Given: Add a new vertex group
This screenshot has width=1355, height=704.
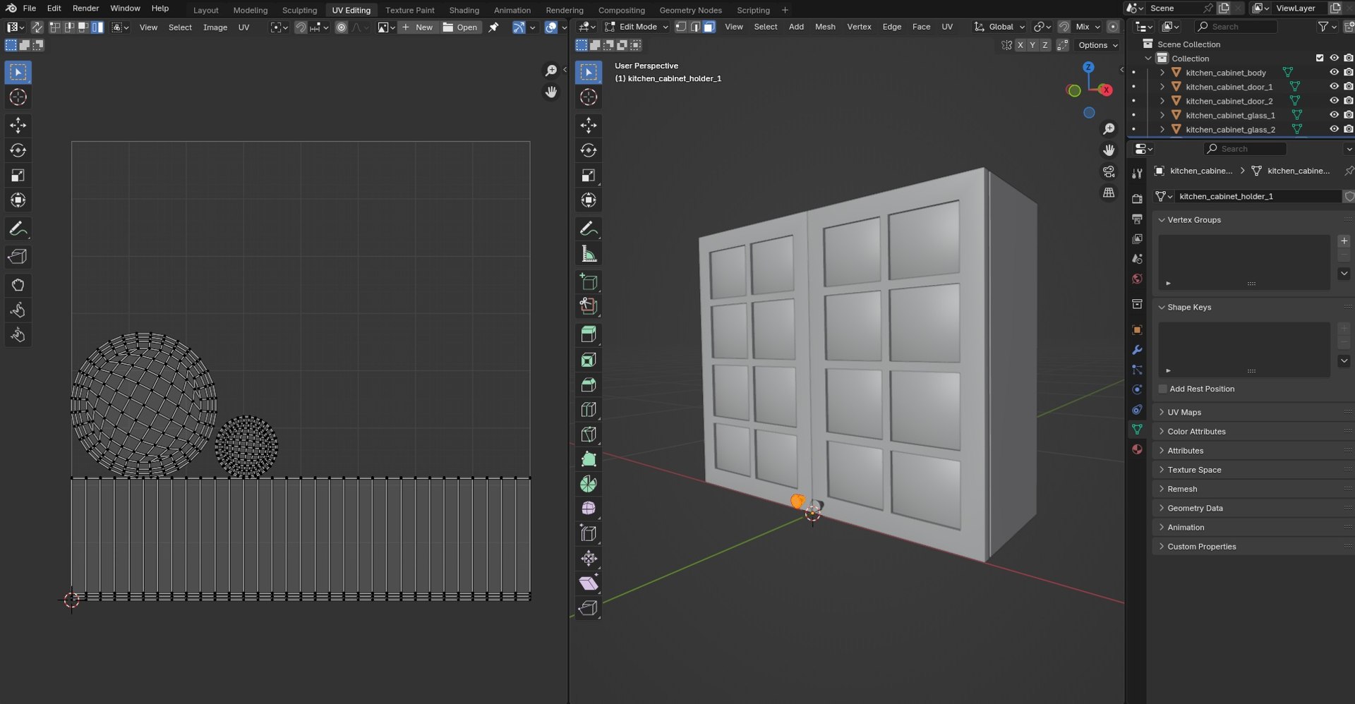Looking at the screenshot, I should [x=1344, y=241].
